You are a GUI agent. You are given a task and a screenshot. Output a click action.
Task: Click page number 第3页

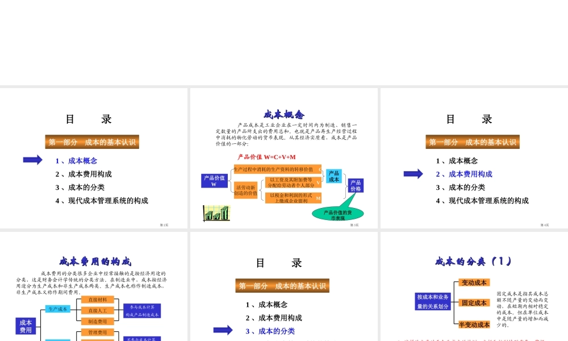[354, 225]
